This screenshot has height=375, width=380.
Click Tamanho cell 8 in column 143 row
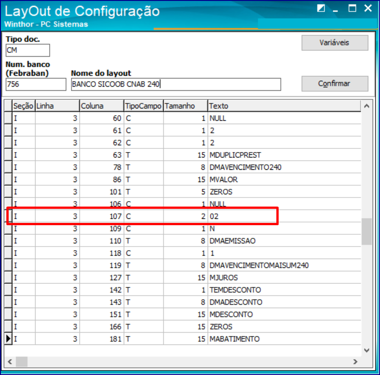point(185,302)
